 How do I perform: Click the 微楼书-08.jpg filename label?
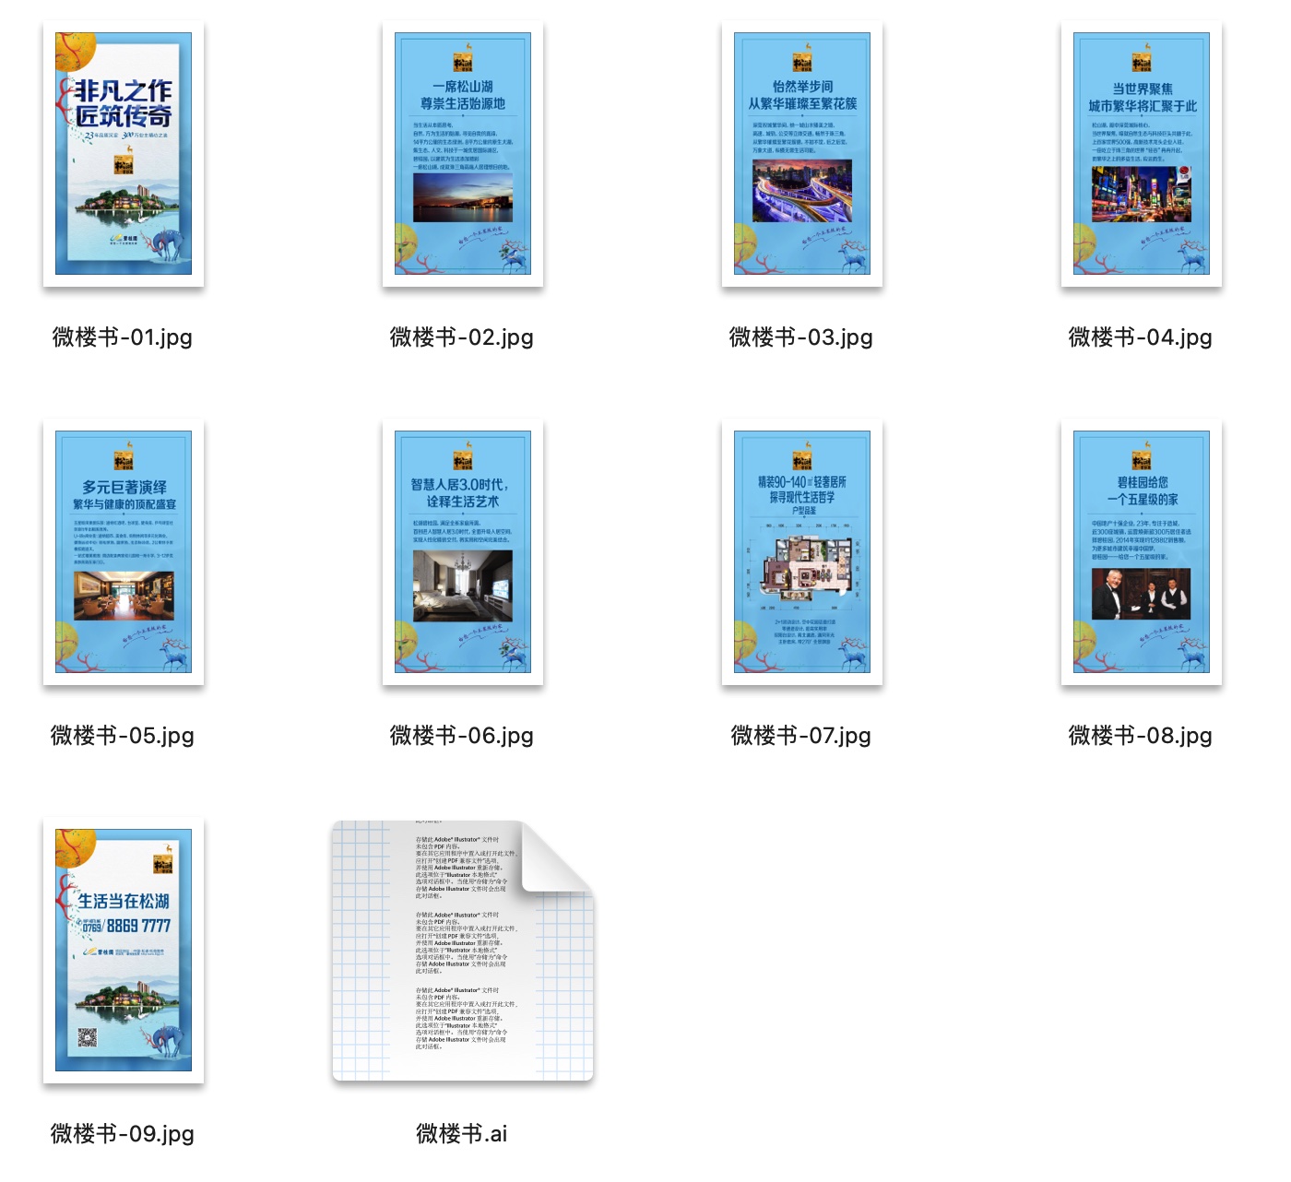tap(1141, 736)
